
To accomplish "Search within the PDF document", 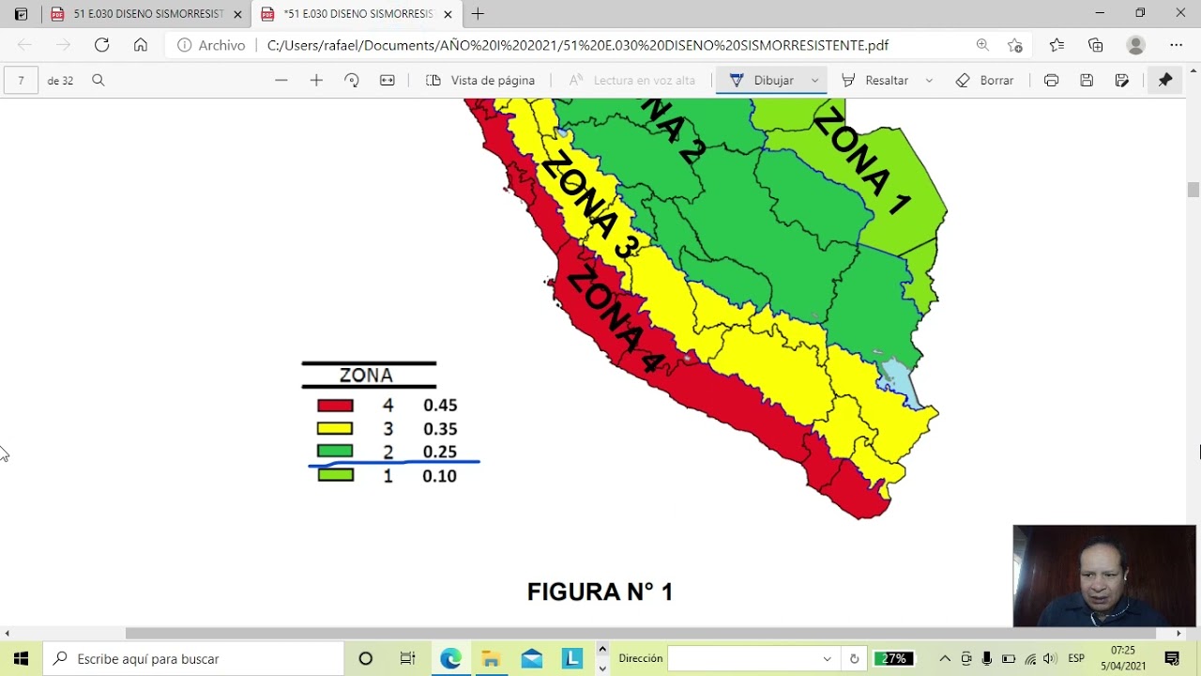I will [x=98, y=81].
